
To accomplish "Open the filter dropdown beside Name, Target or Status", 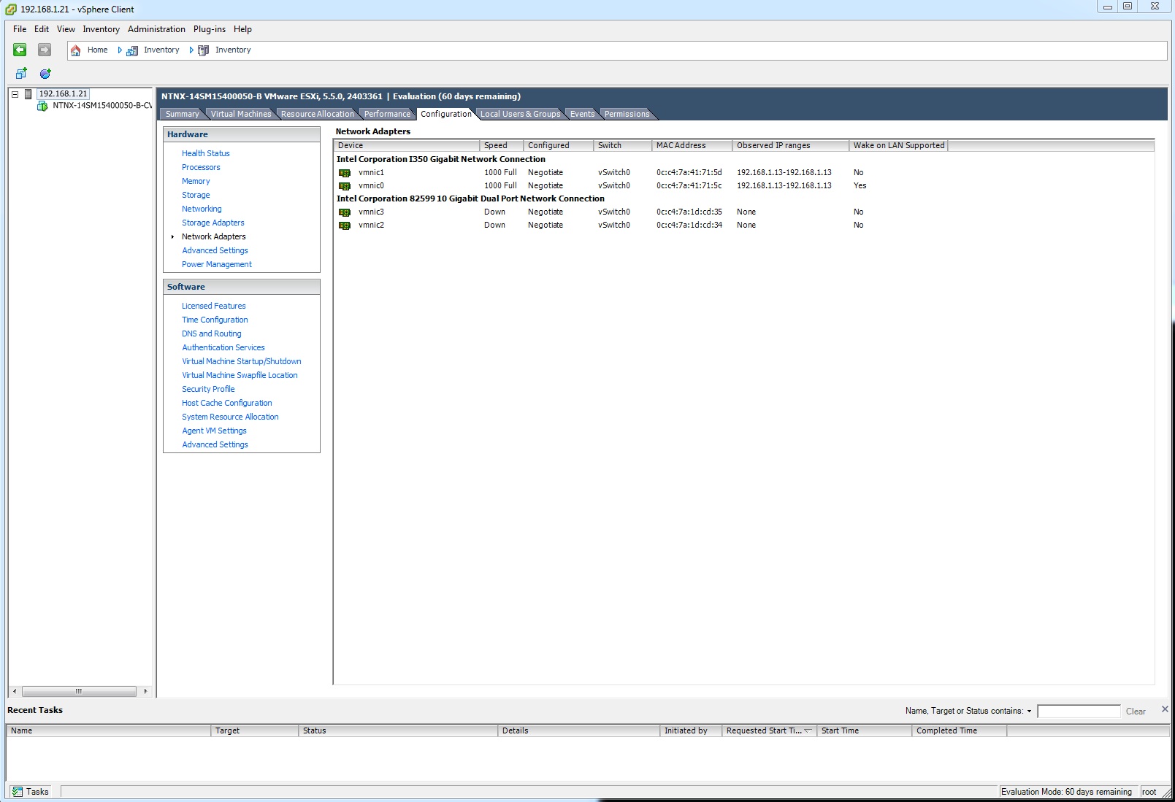I will pos(1029,712).
